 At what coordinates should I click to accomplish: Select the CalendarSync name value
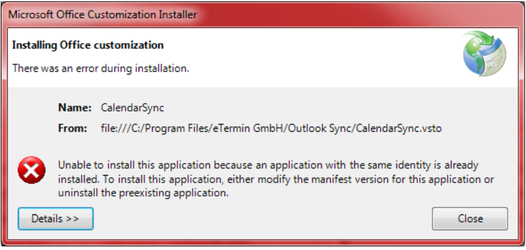(132, 108)
